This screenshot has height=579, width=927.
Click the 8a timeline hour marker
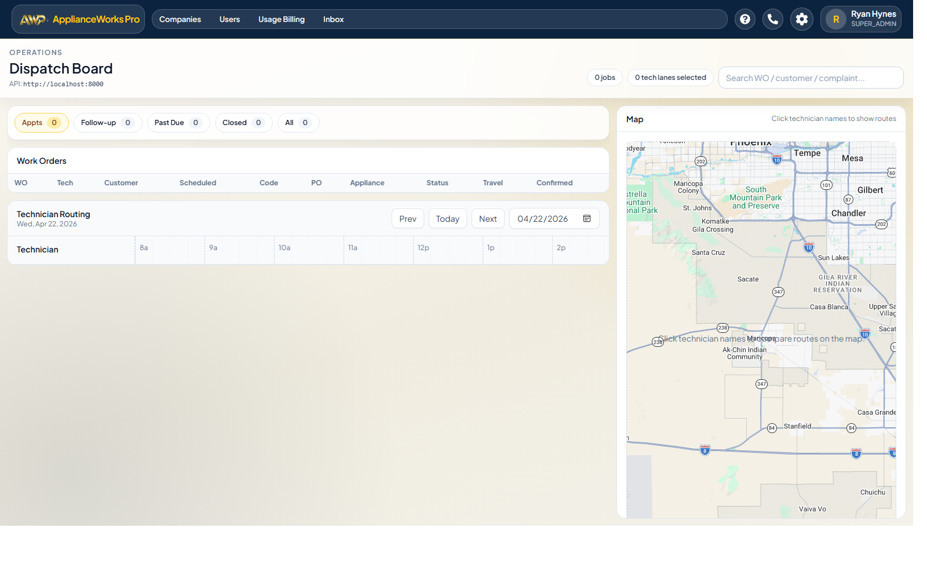pos(144,248)
